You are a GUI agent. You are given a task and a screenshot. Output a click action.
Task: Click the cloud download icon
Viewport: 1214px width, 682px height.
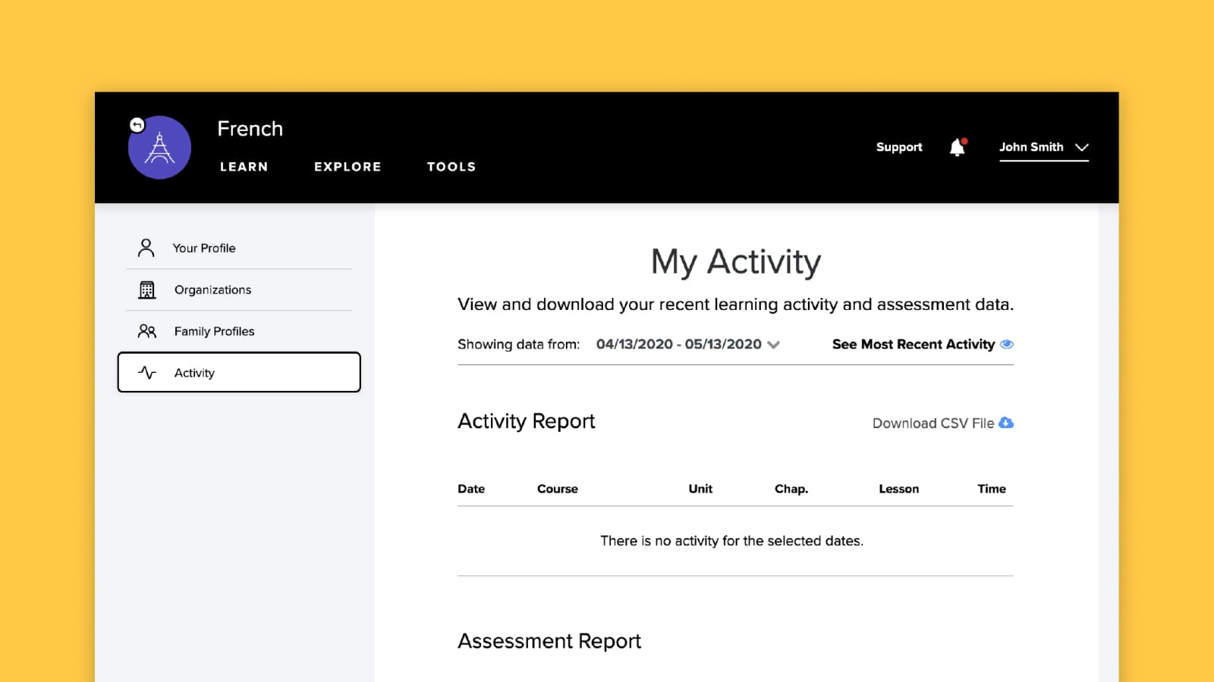click(1006, 423)
